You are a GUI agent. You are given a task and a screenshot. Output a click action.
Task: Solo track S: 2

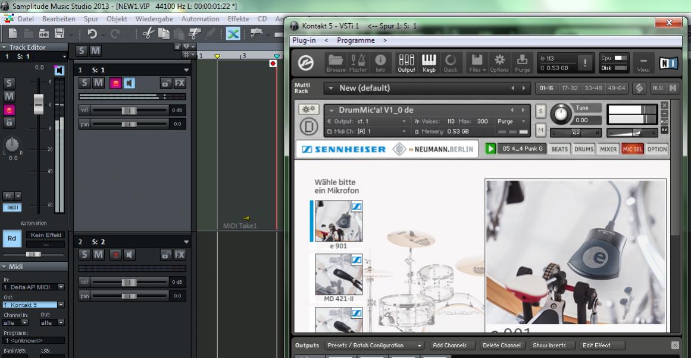(85, 254)
